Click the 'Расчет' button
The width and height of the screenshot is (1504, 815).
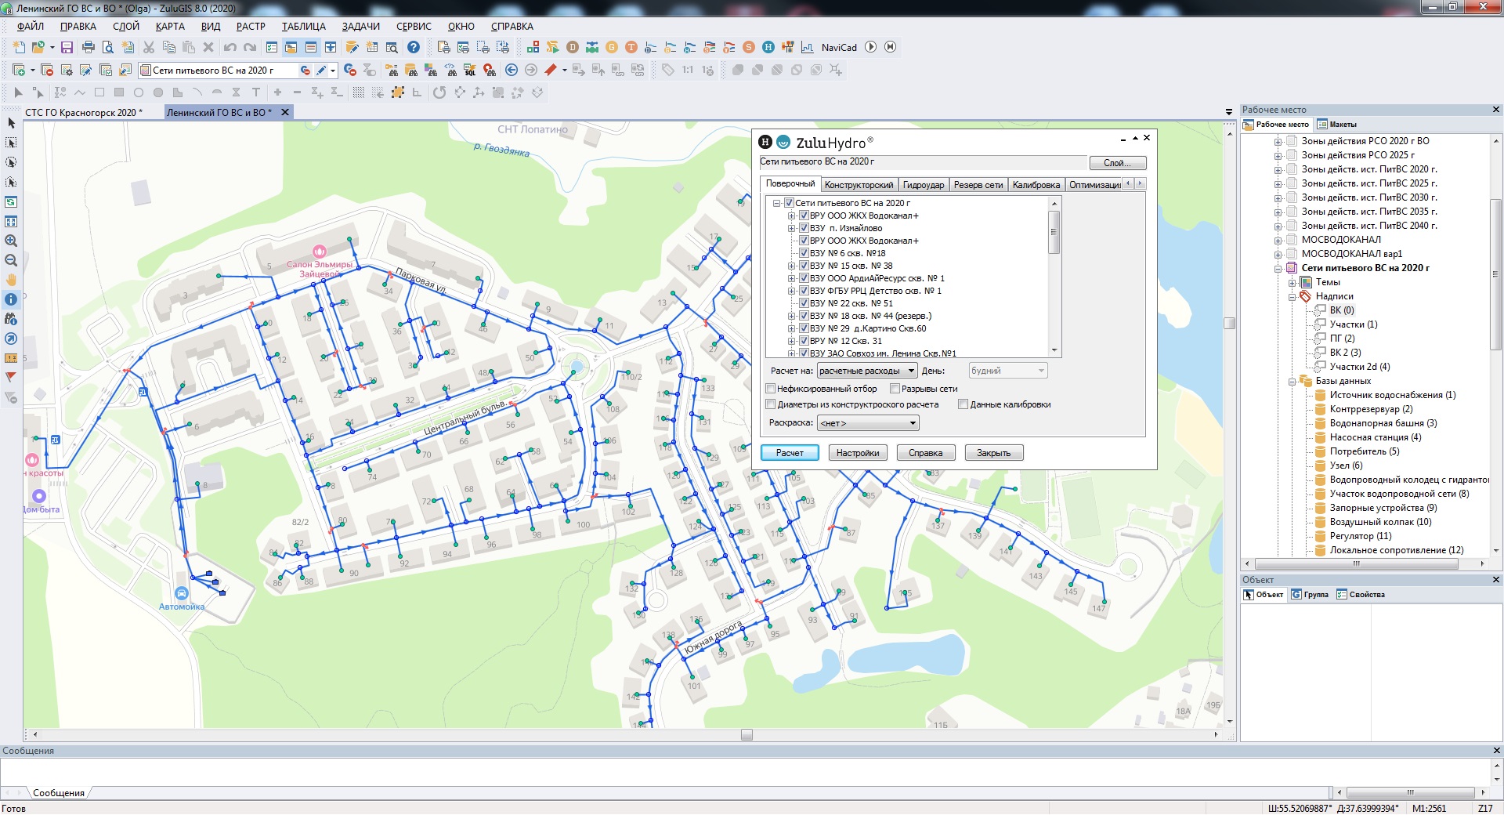[790, 453]
